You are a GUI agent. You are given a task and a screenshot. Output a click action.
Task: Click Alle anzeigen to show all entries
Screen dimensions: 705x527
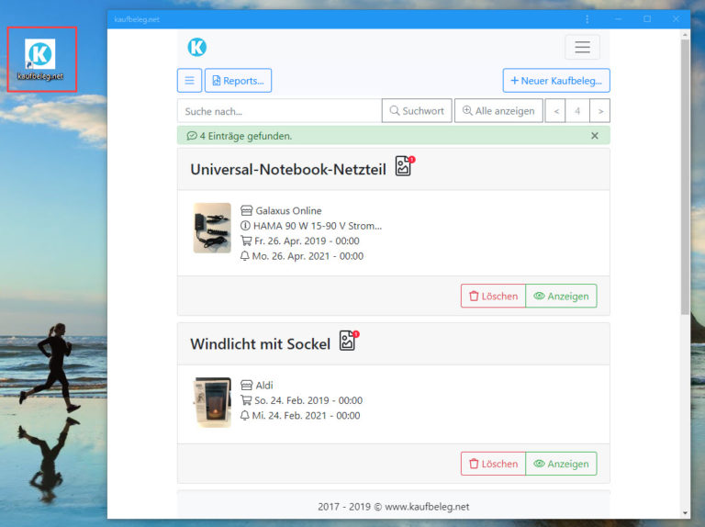tap(498, 111)
